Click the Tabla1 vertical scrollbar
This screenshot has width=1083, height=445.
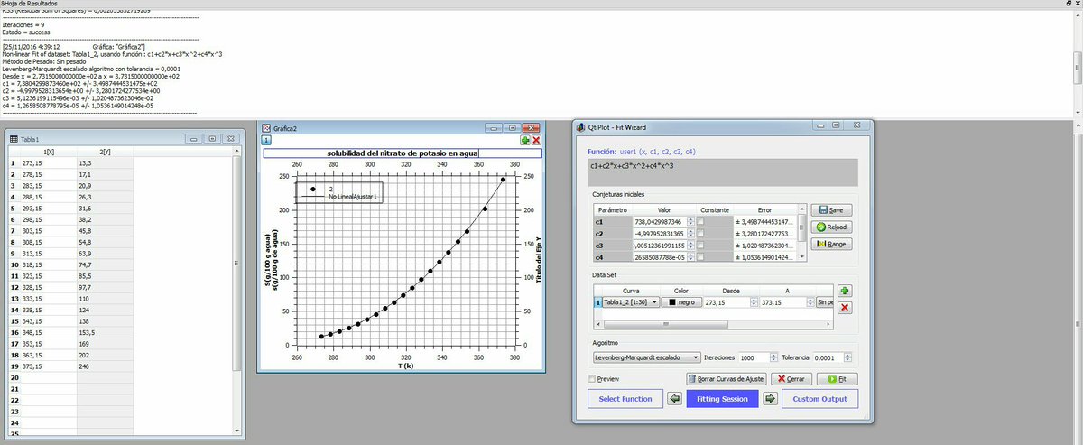click(237, 289)
